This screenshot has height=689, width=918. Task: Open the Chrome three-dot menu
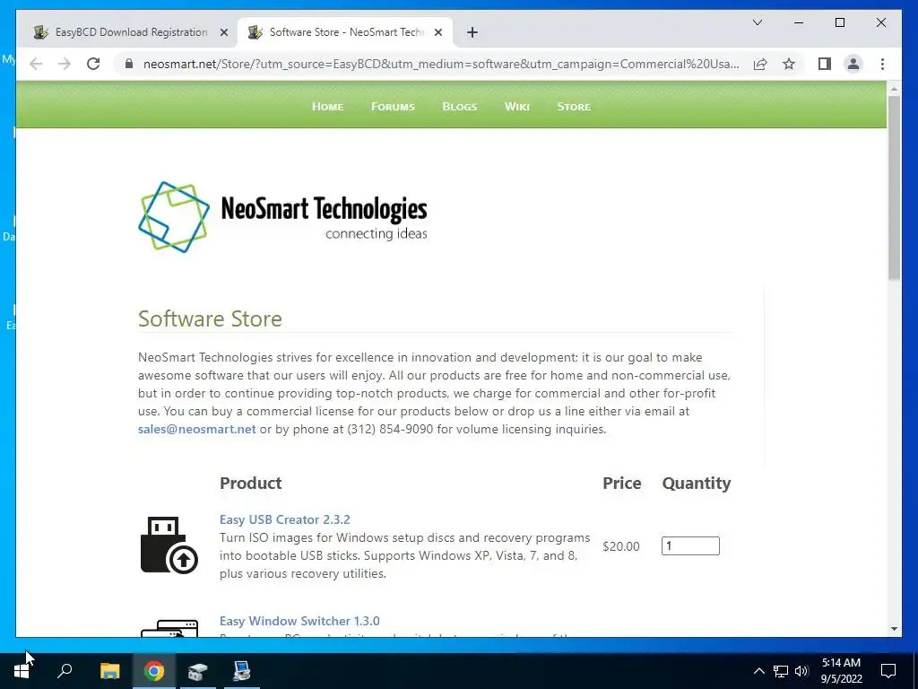tap(882, 64)
